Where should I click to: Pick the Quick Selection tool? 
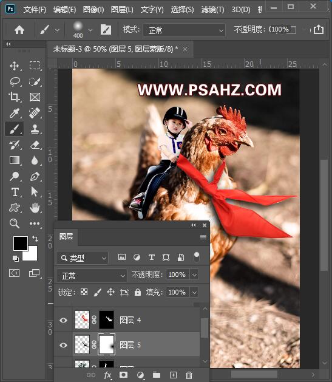click(x=35, y=81)
